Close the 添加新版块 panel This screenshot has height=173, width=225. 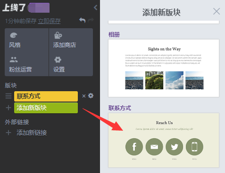217,11
